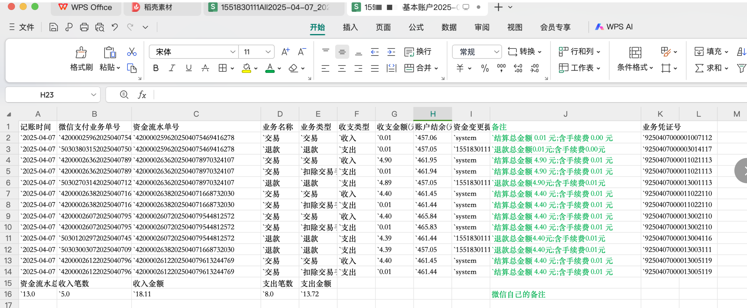Open the number format 常规 dropdown
Screen dimensions: 747x308
[496, 52]
